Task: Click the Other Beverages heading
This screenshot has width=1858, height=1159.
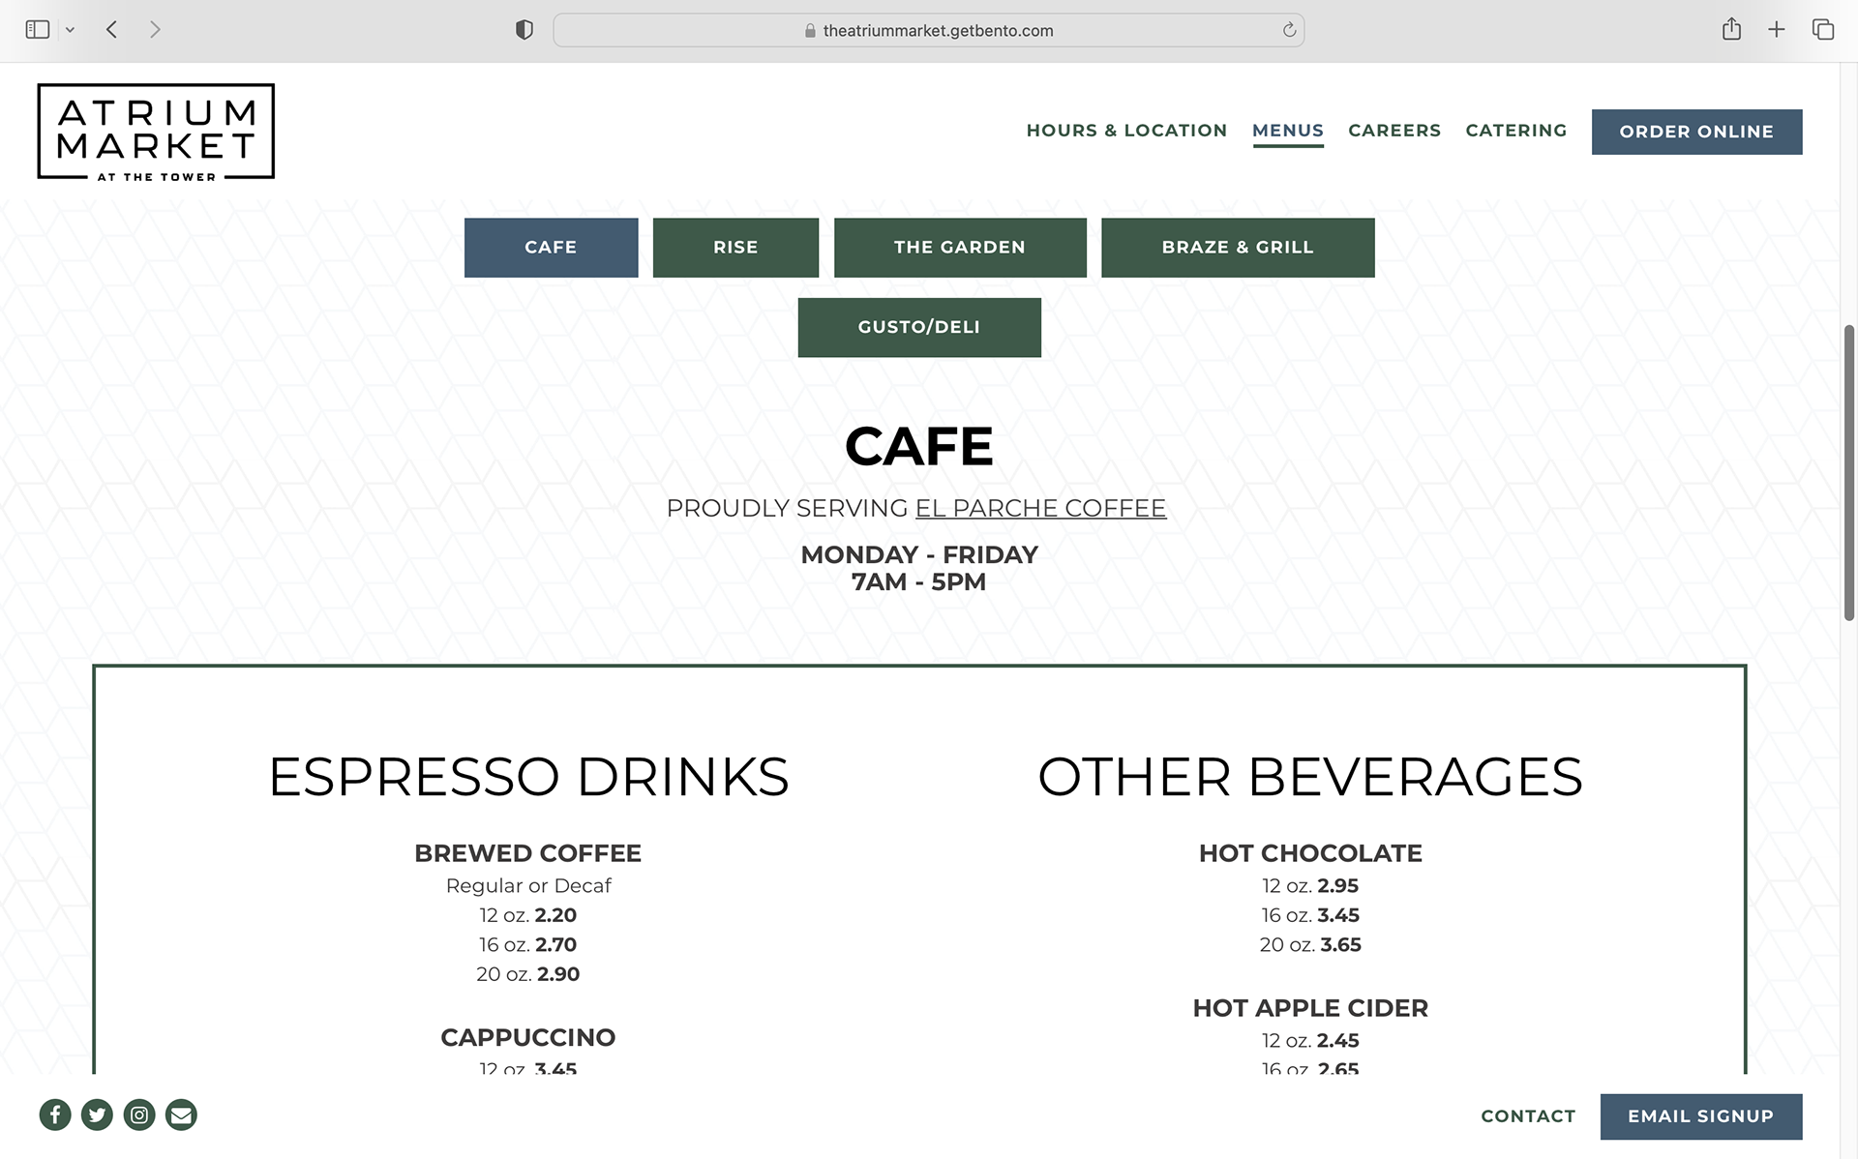Action: click(1310, 777)
